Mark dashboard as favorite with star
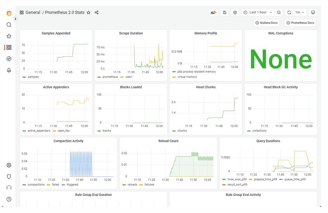Viewport: 328px width, 213px height. [x=89, y=12]
